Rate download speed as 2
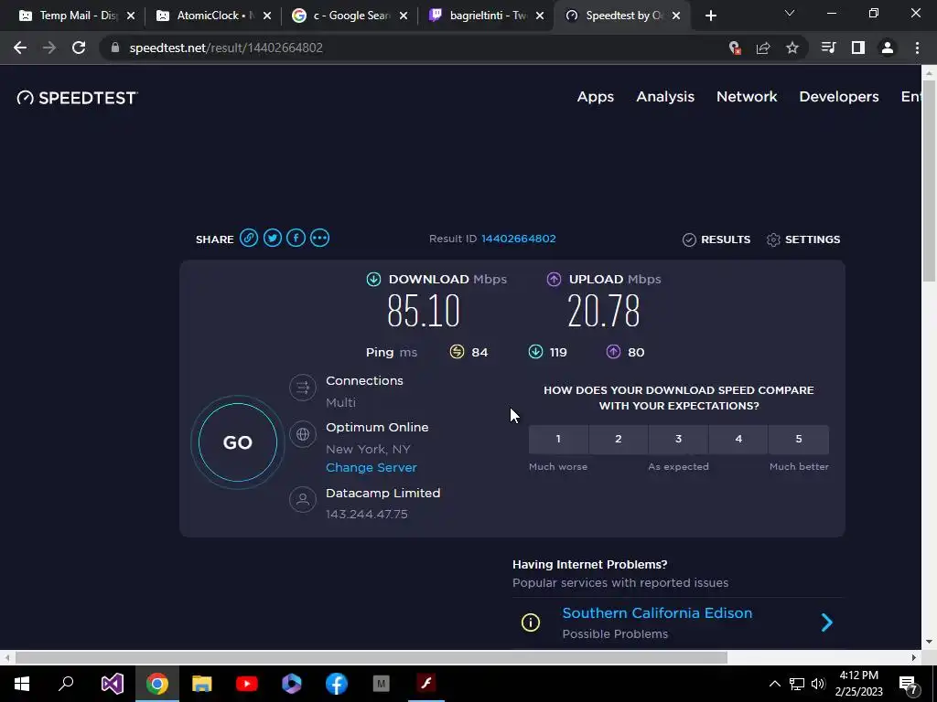This screenshot has height=702, width=937. [x=619, y=440]
